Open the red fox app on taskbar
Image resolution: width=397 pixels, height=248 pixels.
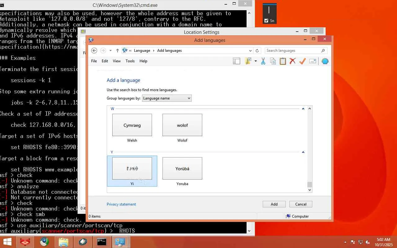click(x=25, y=242)
